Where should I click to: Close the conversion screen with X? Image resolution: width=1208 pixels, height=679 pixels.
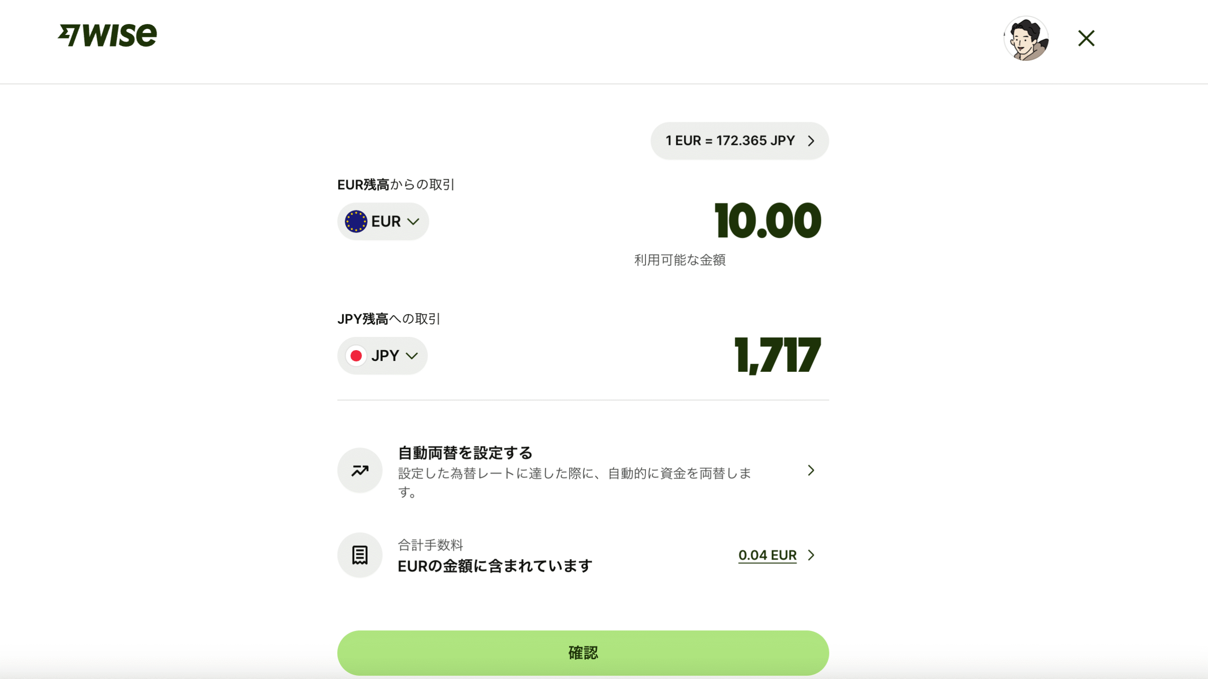point(1086,38)
